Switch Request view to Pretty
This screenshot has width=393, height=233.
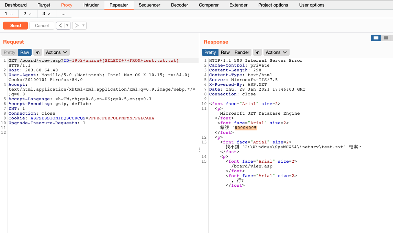pyautogui.click(x=10, y=52)
